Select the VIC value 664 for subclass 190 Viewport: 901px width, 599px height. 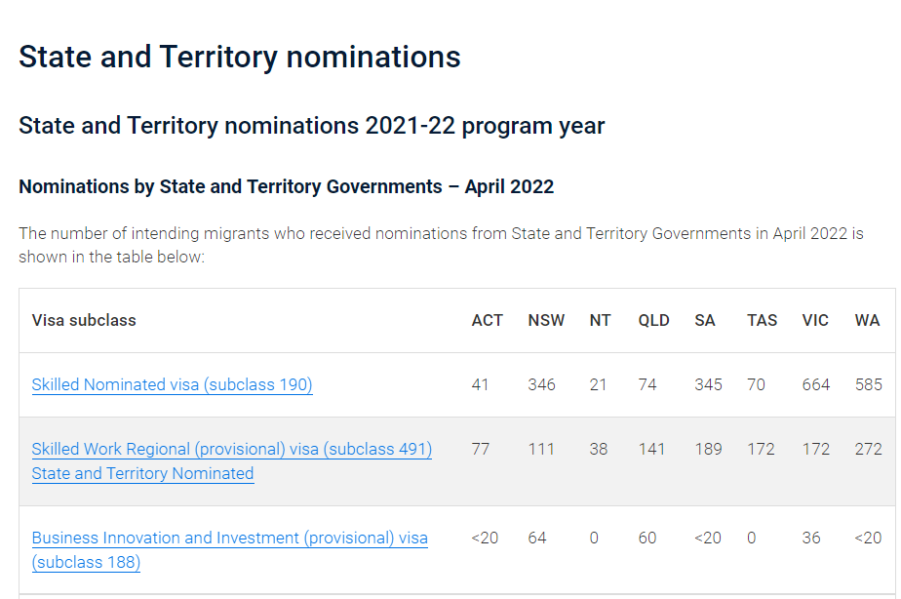click(816, 384)
